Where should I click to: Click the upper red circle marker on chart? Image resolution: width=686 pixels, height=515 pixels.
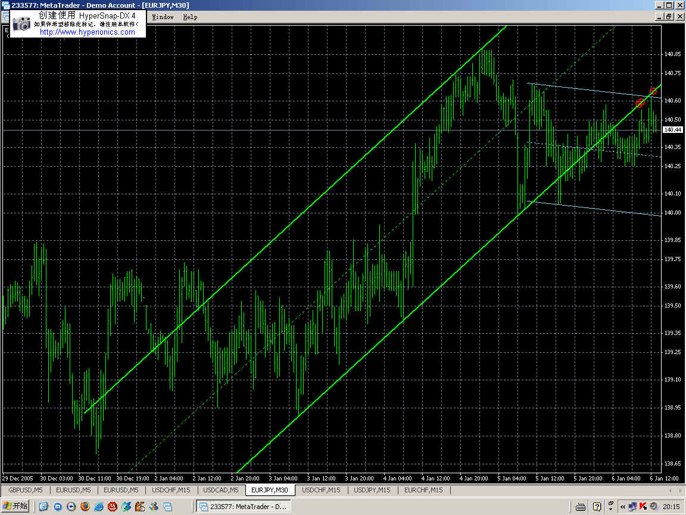click(653, 91)
